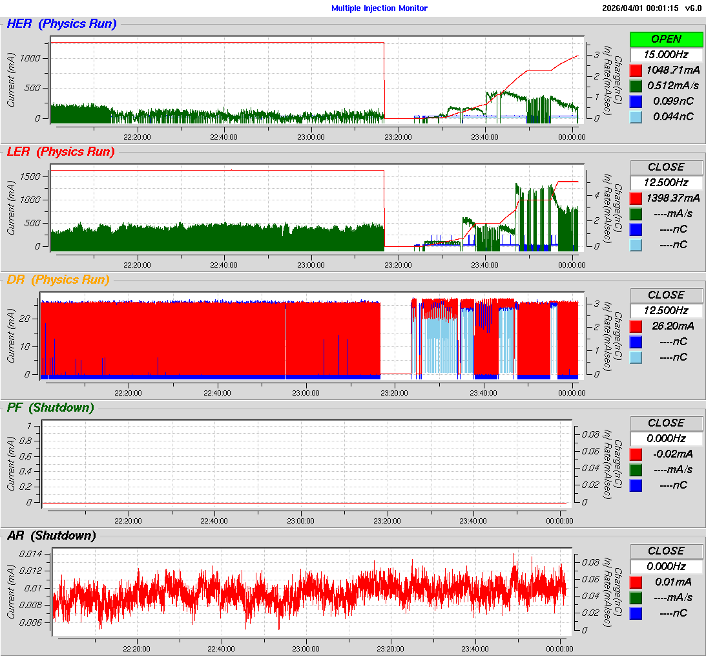This screenshot has height=656, width=706.
Task: Click the red swatch next to -0.02mA in PF
Action: point(636,454)
